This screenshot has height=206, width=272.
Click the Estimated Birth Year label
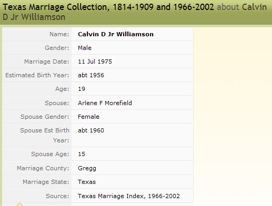coord(37,75)
